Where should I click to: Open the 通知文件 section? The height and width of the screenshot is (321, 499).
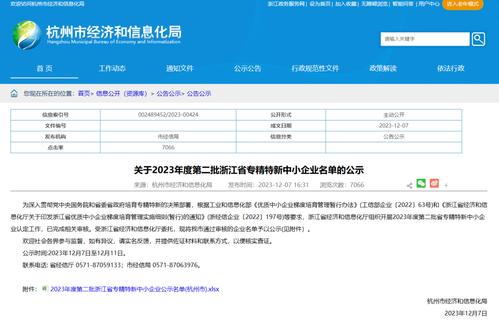tap(179, 68)
